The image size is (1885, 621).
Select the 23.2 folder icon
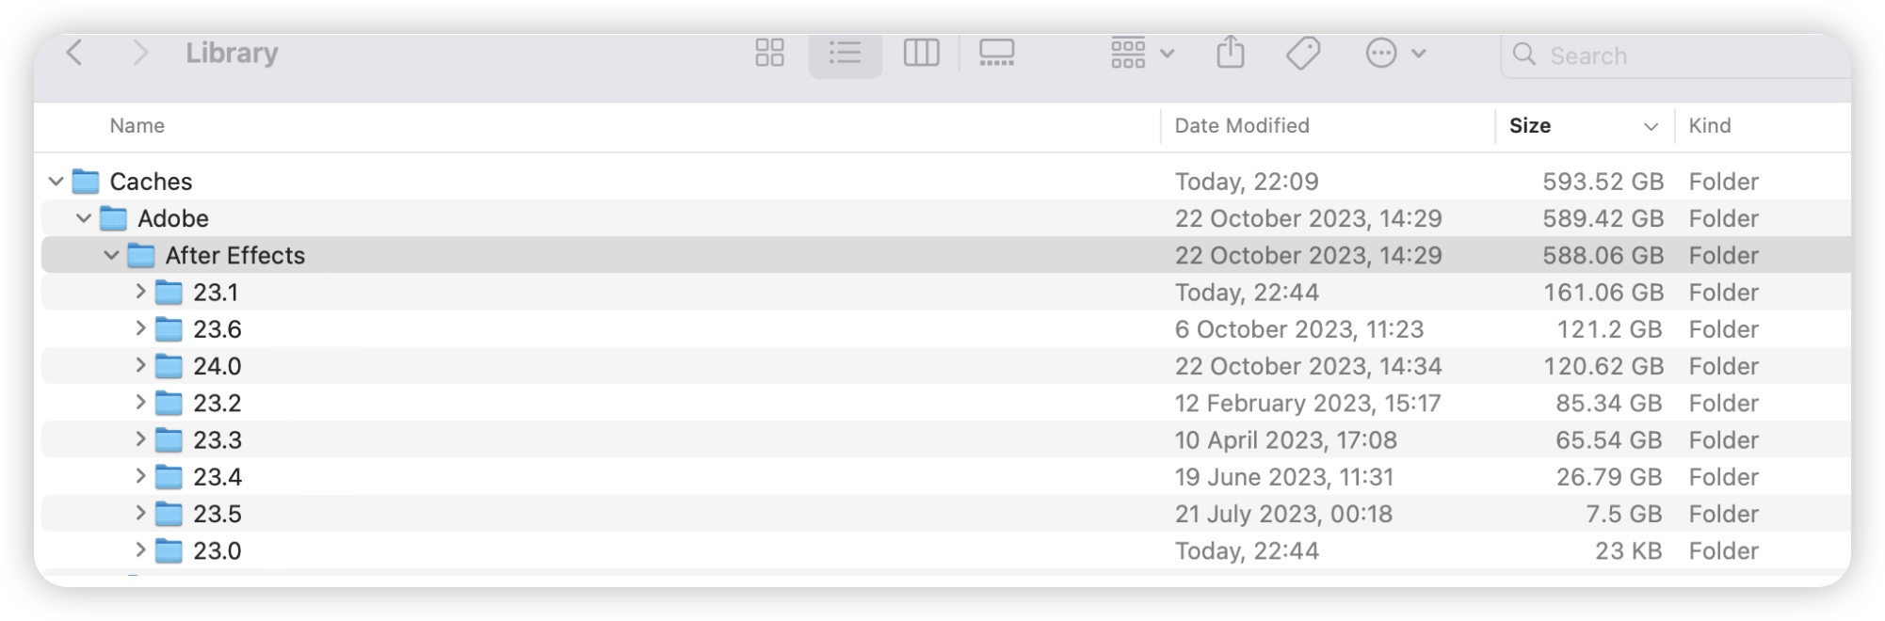tap(169, 403)
